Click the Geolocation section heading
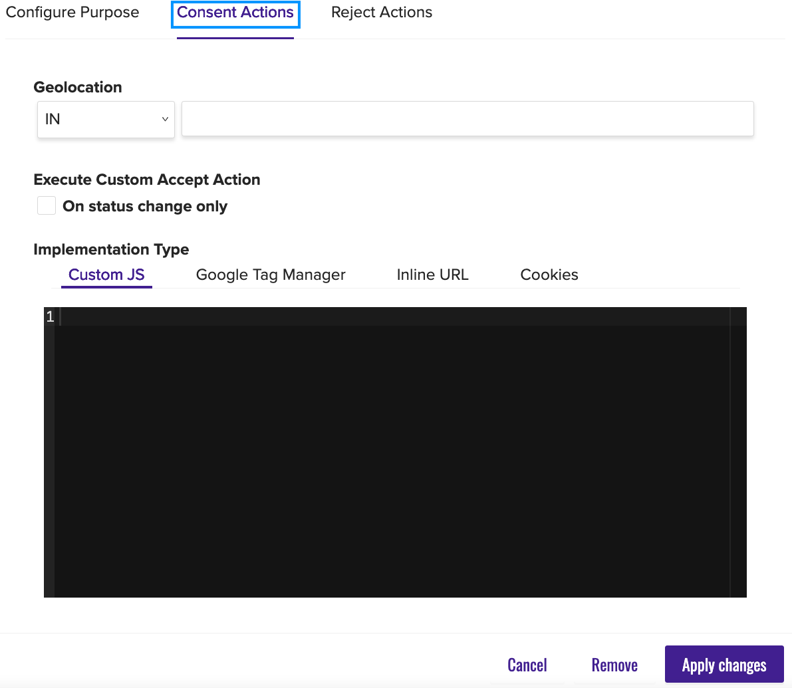 [x=78, y=88]
